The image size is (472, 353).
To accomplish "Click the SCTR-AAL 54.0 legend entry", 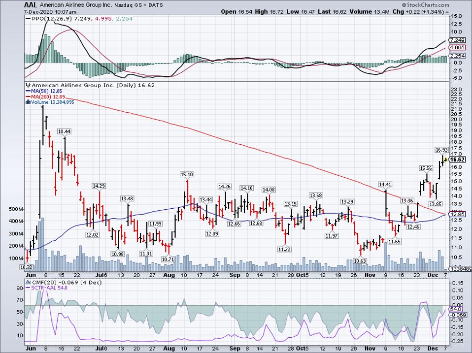I will 46,288.
